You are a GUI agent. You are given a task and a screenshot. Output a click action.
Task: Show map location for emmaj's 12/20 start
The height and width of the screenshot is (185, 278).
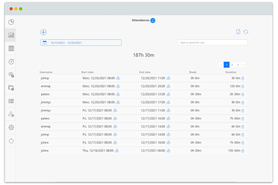click(x=118, y=86)
